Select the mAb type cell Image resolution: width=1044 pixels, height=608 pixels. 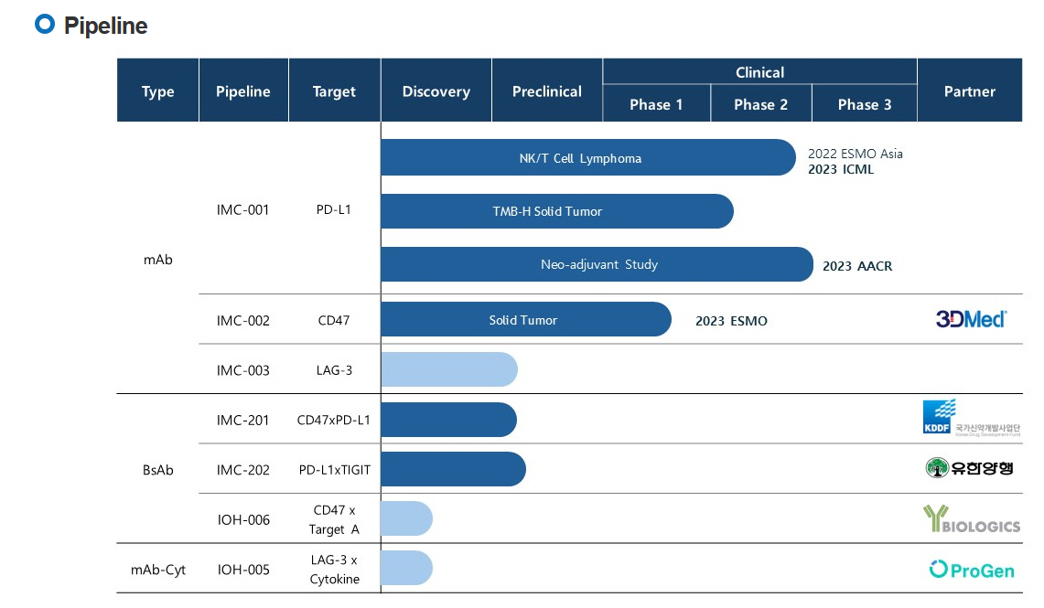click(157, 260)
